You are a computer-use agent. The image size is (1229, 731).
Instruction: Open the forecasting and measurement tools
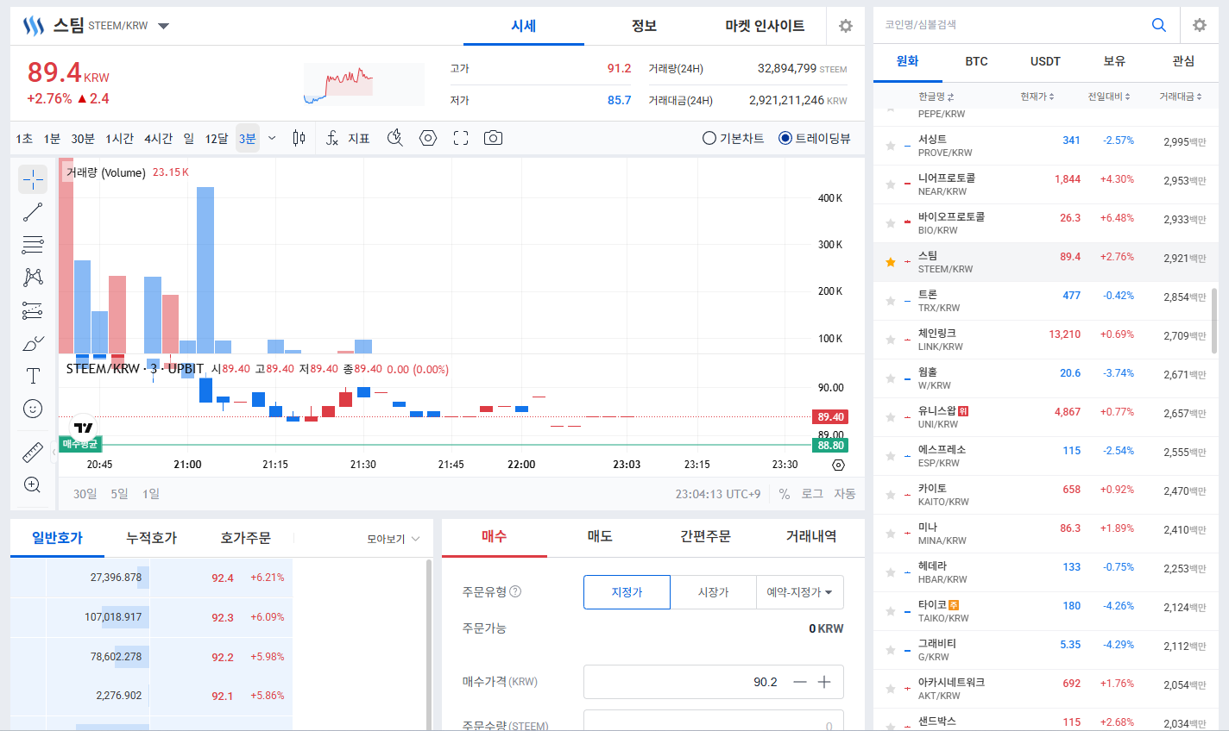point(33,310)
